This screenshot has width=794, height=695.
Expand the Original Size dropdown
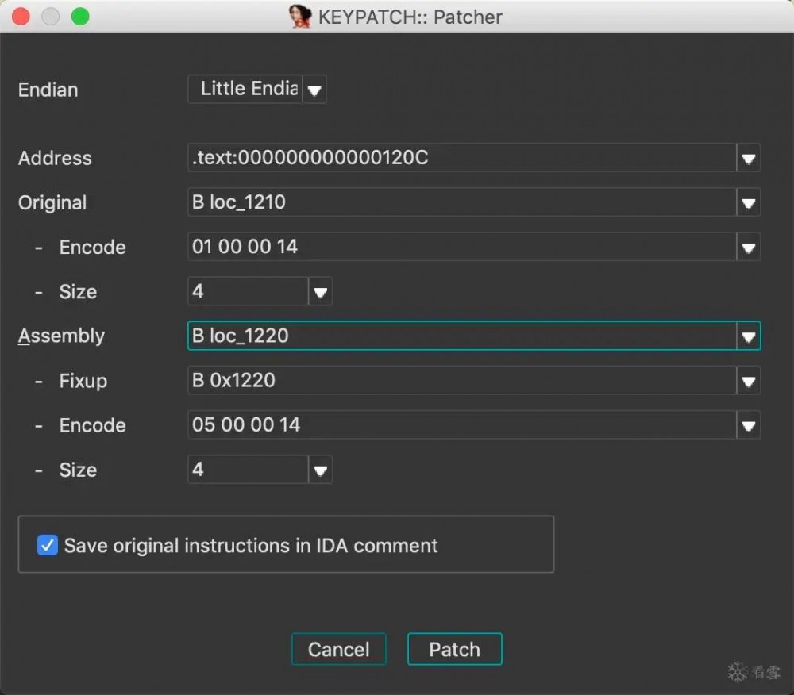point(320,291)
